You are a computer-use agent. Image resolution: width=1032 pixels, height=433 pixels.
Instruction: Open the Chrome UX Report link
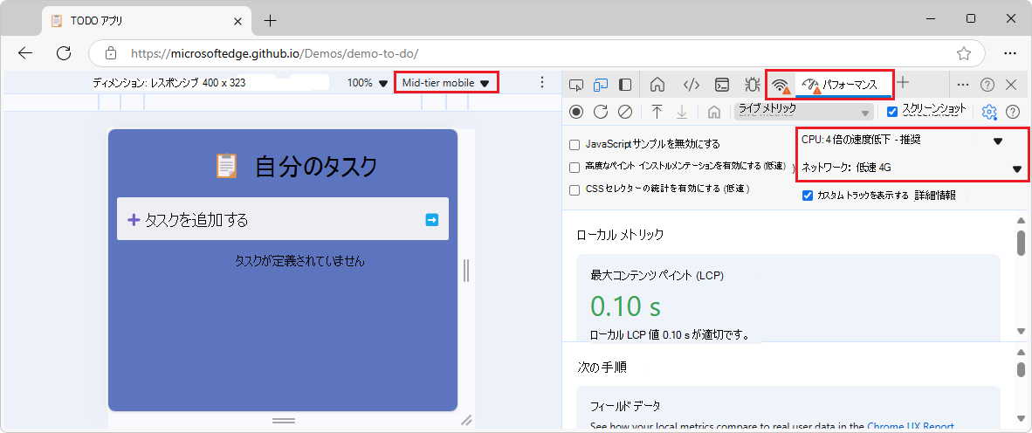[911, 426]
